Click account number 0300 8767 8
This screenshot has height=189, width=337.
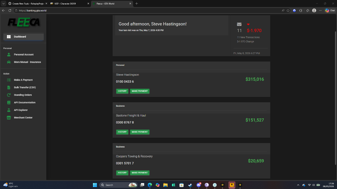pyautogui.click(x=125, y=123)
